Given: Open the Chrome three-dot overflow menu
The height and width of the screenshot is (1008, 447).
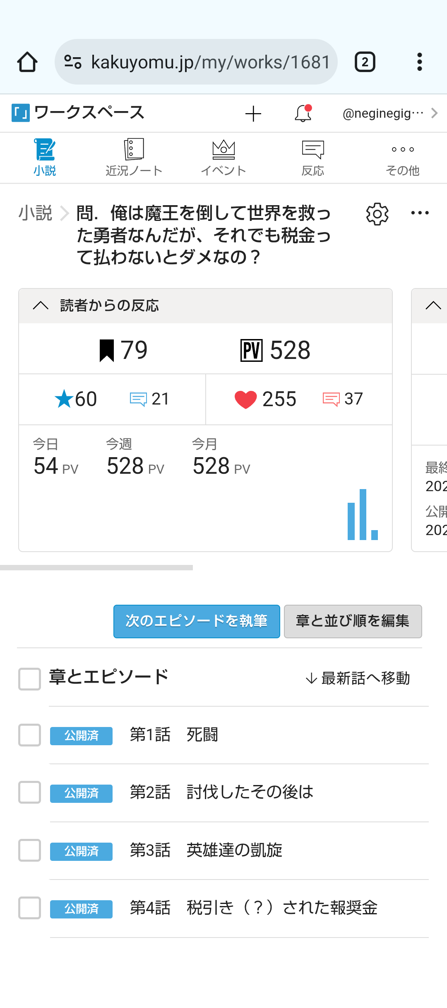Looking at the screenshot, I should (x=419, y=62).
